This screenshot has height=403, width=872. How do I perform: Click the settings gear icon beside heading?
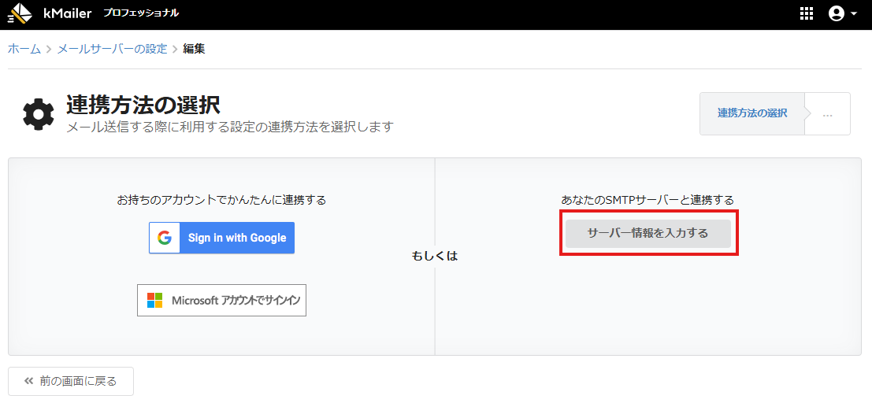tap(38, 114)
